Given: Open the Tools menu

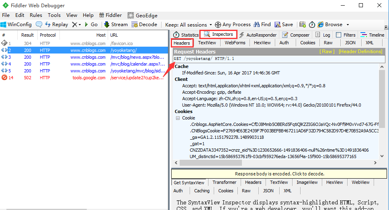Looking at the screenshot, I should (x=54, y=15).
